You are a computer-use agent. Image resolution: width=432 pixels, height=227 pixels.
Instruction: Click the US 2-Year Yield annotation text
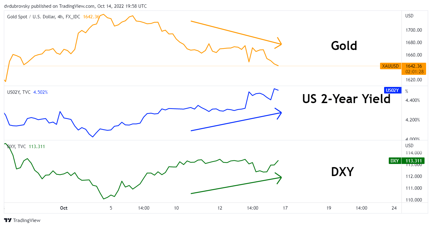click(346, 99)
